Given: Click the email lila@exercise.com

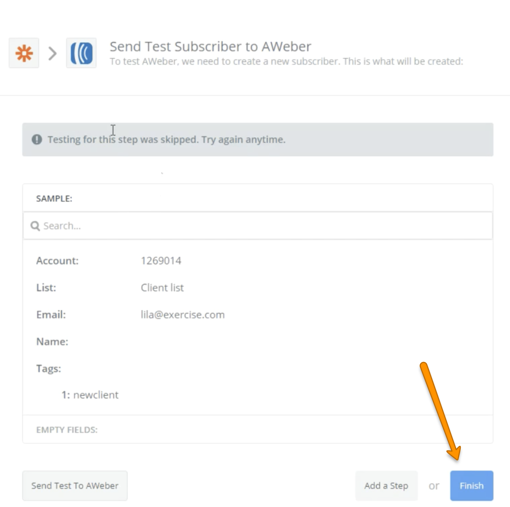Looking at the screenshot, I should pos(183,315).
